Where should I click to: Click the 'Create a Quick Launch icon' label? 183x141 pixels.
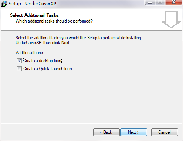click(48, 69)
